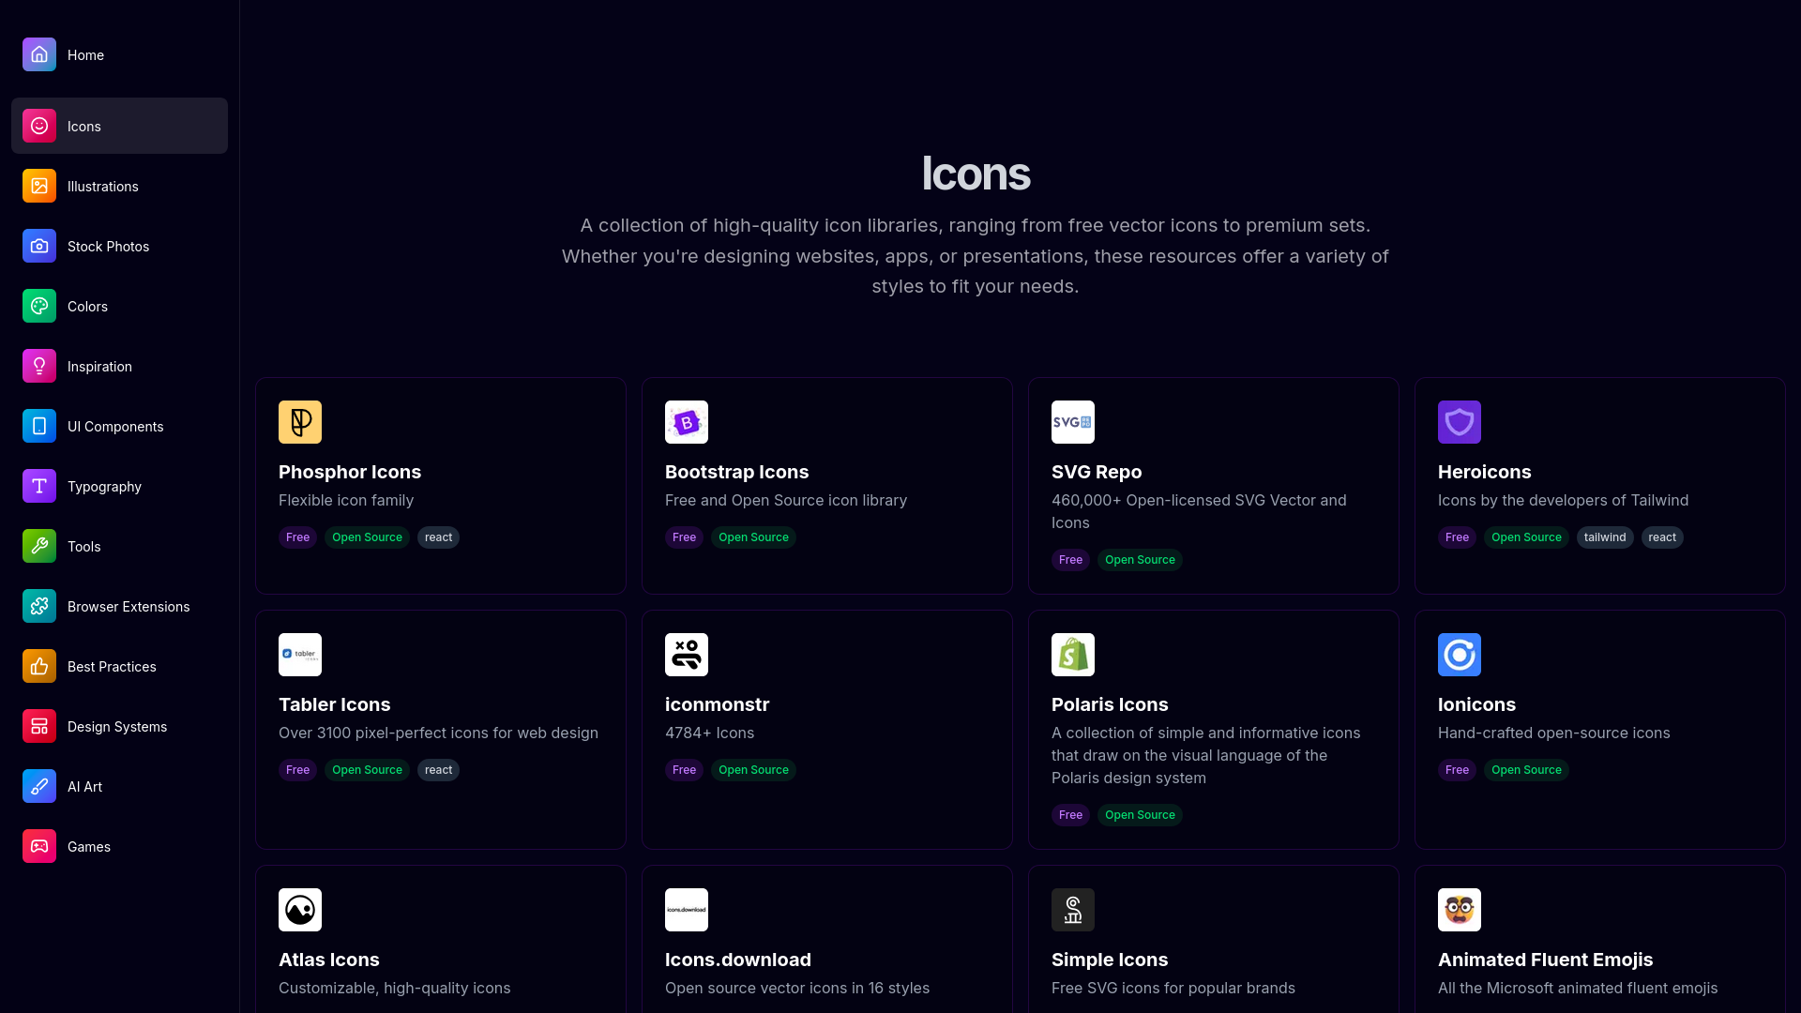Open the Icons.download title link

(738, 960)
